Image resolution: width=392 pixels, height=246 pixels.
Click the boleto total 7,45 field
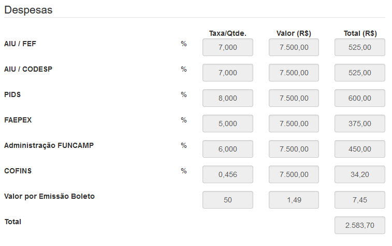pyautogui.click(x=360, y=200)
